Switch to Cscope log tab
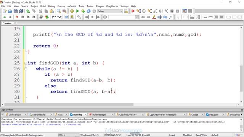The image size is (244, 137). tap(194, 115)
